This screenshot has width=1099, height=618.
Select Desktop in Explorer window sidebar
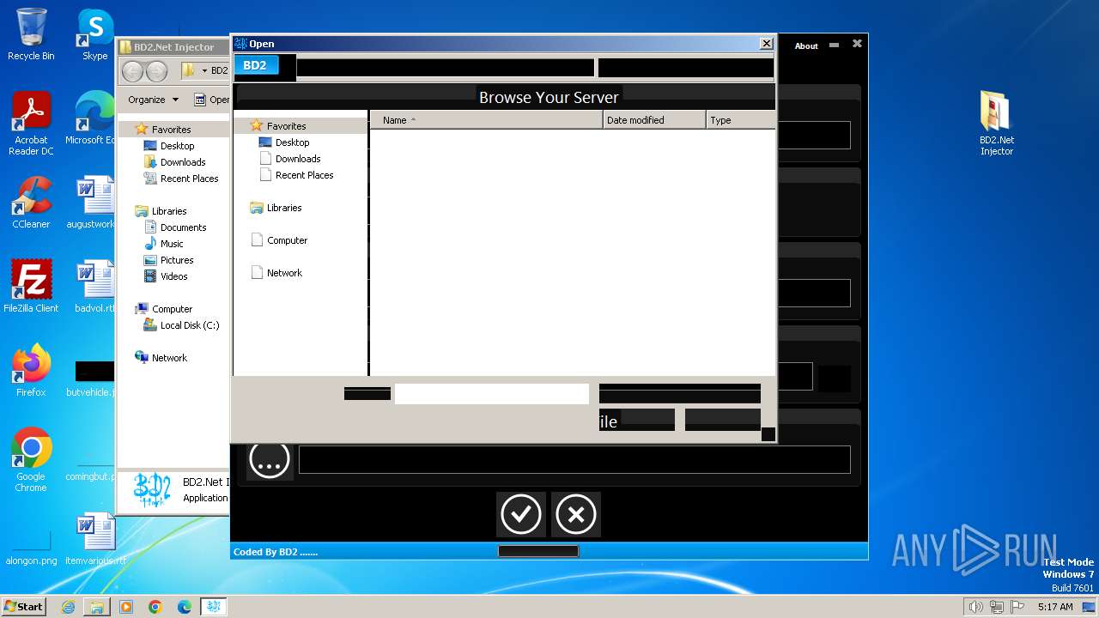point(177,146)
